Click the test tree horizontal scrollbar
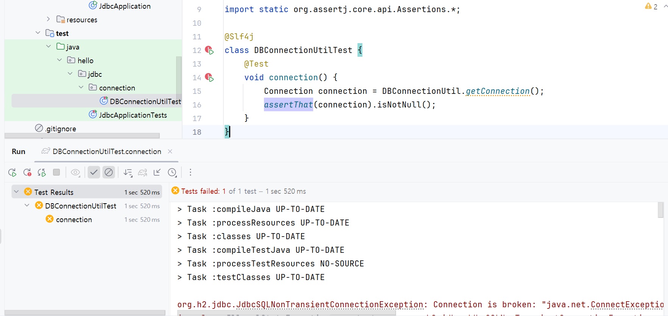668x316 pixels. click(x=85, y=313)
